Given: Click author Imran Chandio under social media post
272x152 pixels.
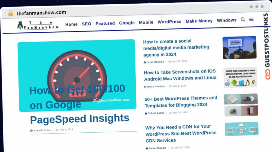Looking at the screenshot, I should (155, 62).
